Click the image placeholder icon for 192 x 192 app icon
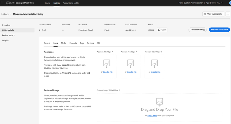Viewport: 231px width, 124px height. [154, 64]
